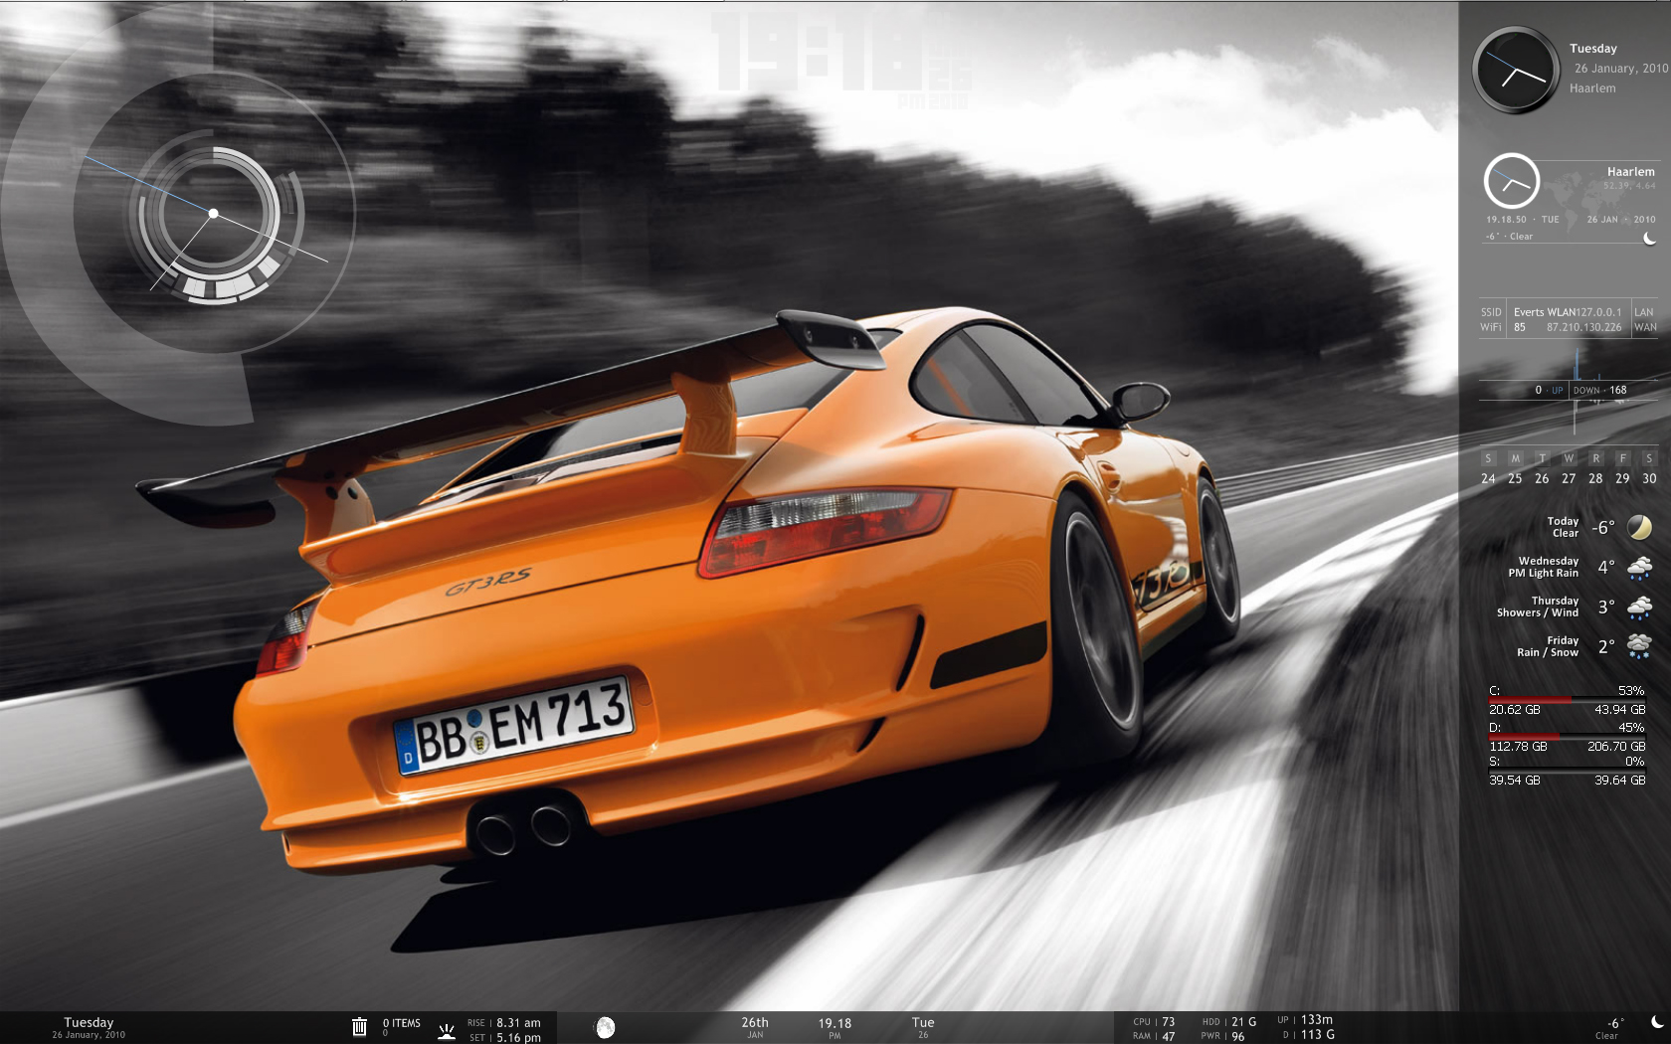The height and width of the screenshot is (1044, 1671).
Task: Select day 30 in the week calendar
Action: coord(1649,478)
